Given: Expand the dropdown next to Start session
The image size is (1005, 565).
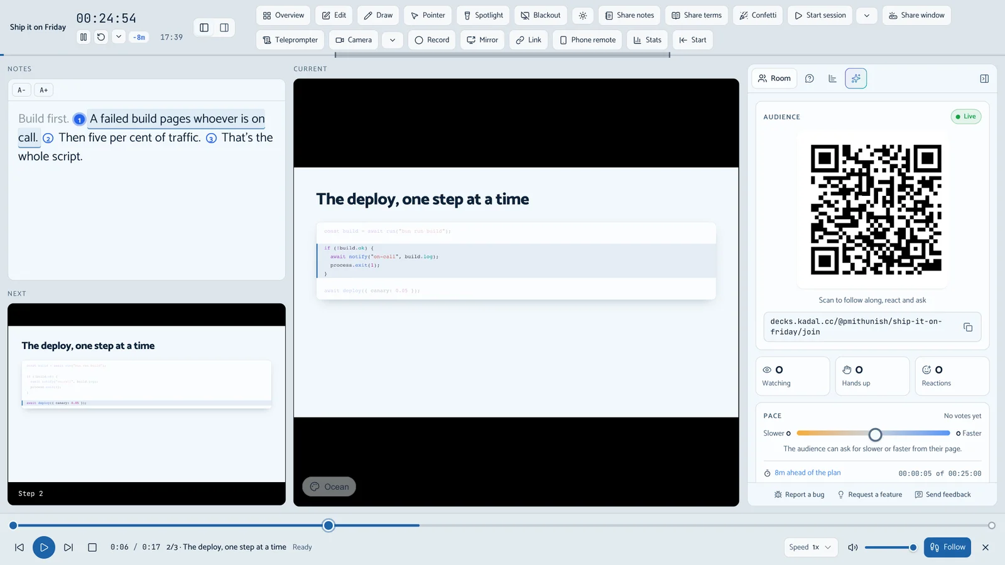Looking at the screenshot, I should point(867,15).
